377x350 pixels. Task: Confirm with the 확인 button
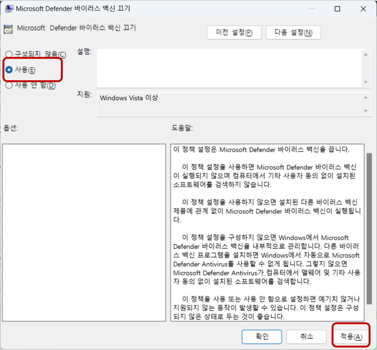tap(262, 336)
